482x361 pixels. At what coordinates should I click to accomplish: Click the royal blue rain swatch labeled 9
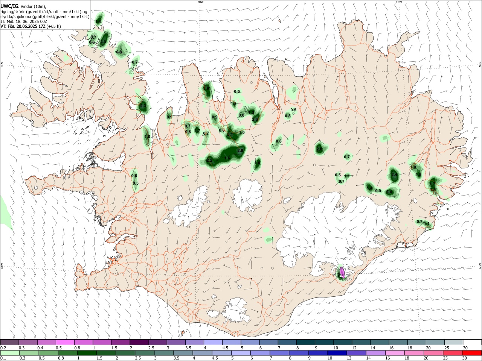[x=318, y=353]
